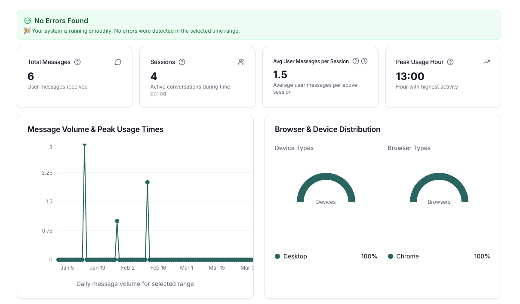This screenshot has height=304, width=520.
Task: Select the chart data point with value 3
Action: (x=84, y=144)
